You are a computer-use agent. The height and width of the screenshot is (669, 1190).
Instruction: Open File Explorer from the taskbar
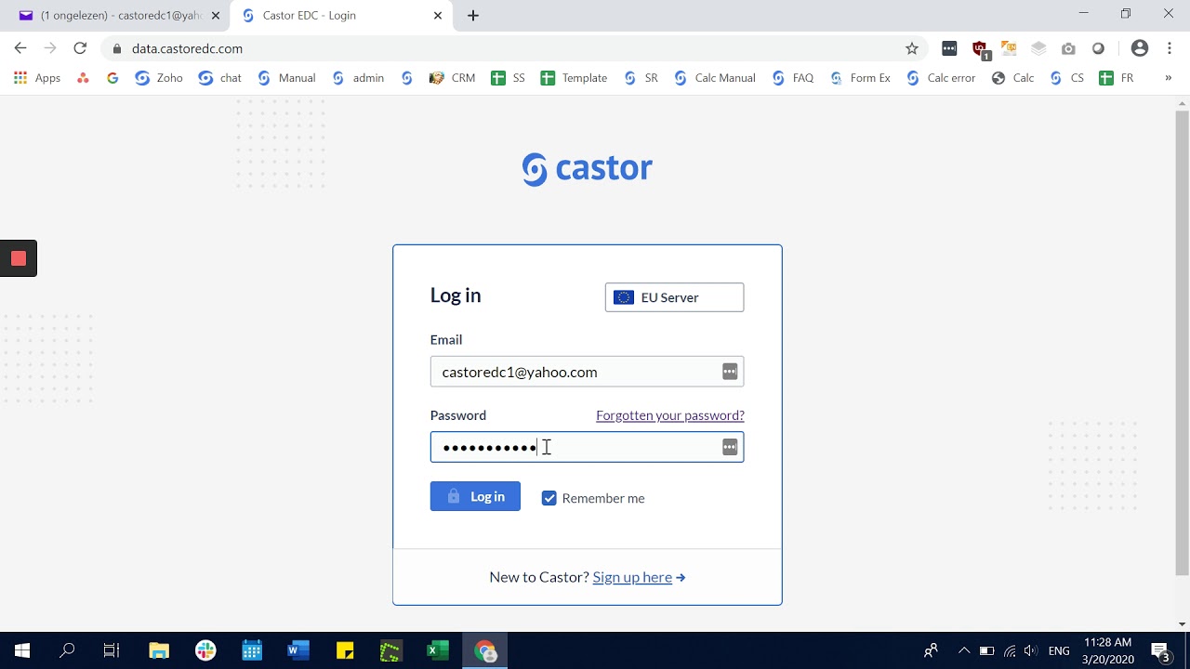coord(159,650)
